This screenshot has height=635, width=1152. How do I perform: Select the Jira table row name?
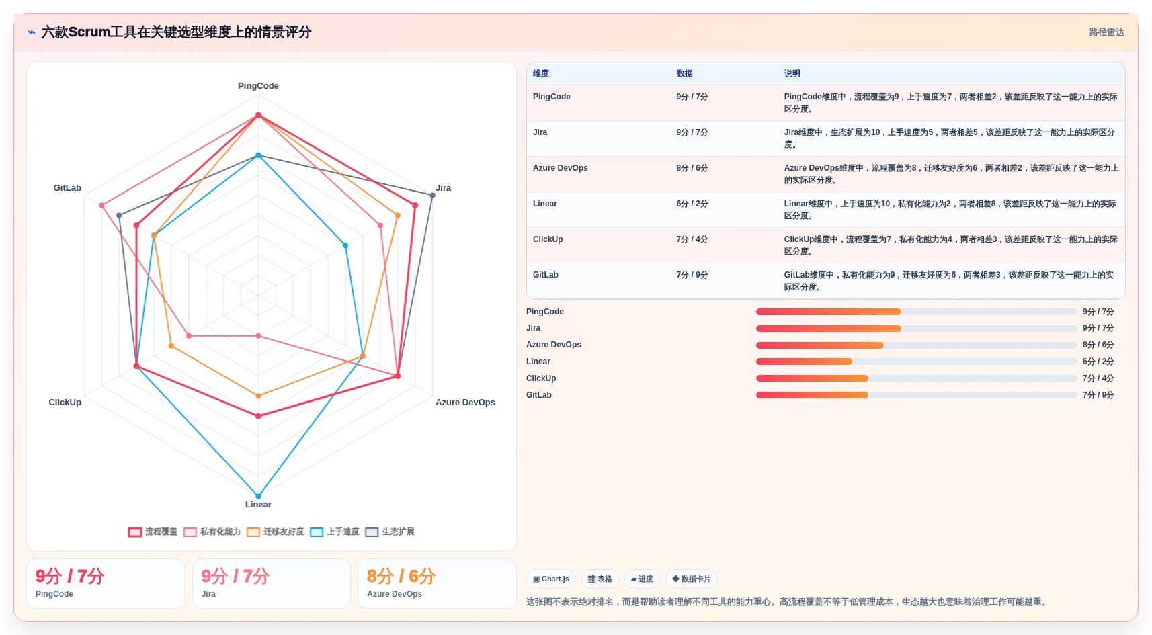tap(540, 132)
